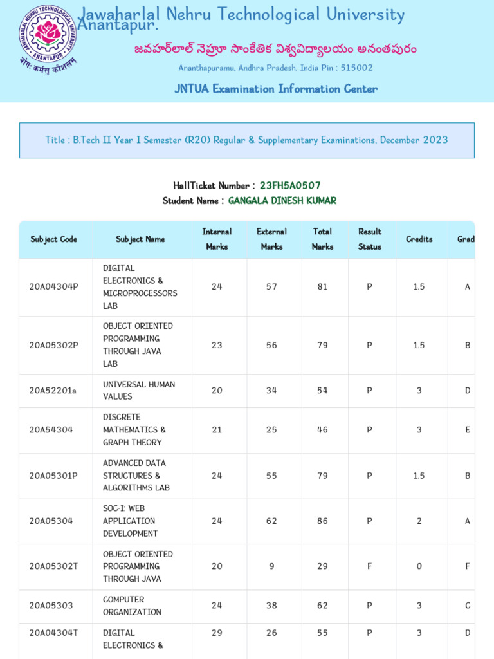494x659 pixels.
Task: Click the Subject Code column header
Action: pos(54,239)
